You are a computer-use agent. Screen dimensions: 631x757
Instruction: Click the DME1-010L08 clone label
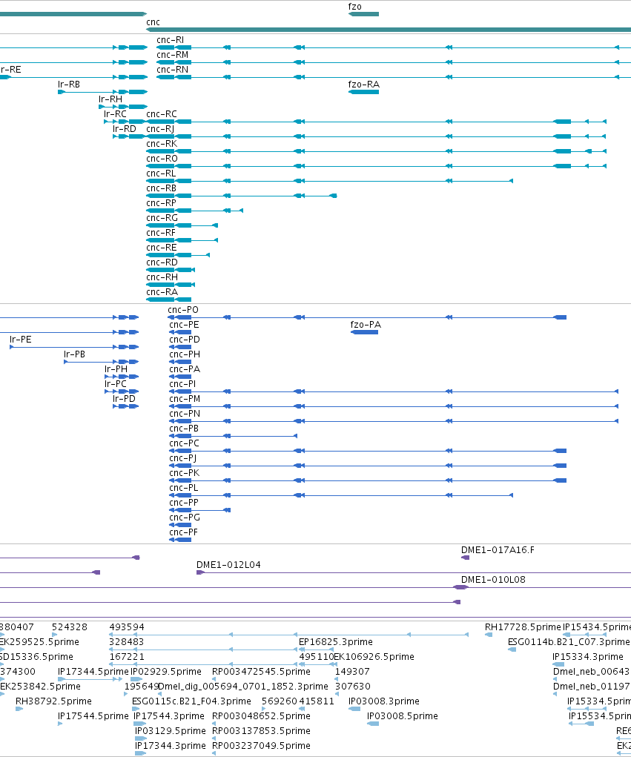(493, 580)
